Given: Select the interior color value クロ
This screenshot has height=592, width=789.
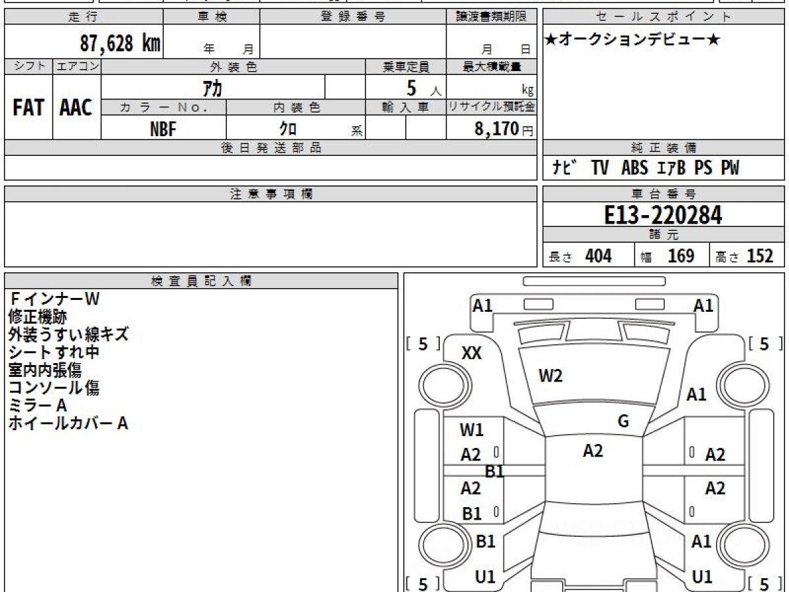Looking at the screenshot, I should (x=287, y=129).
